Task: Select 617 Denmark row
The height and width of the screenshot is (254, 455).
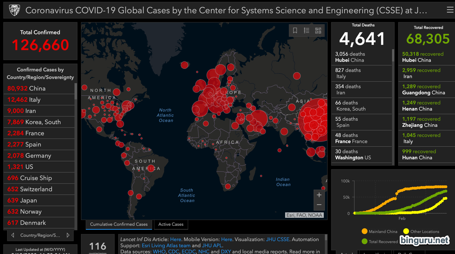Action: (x=39, y=223)
